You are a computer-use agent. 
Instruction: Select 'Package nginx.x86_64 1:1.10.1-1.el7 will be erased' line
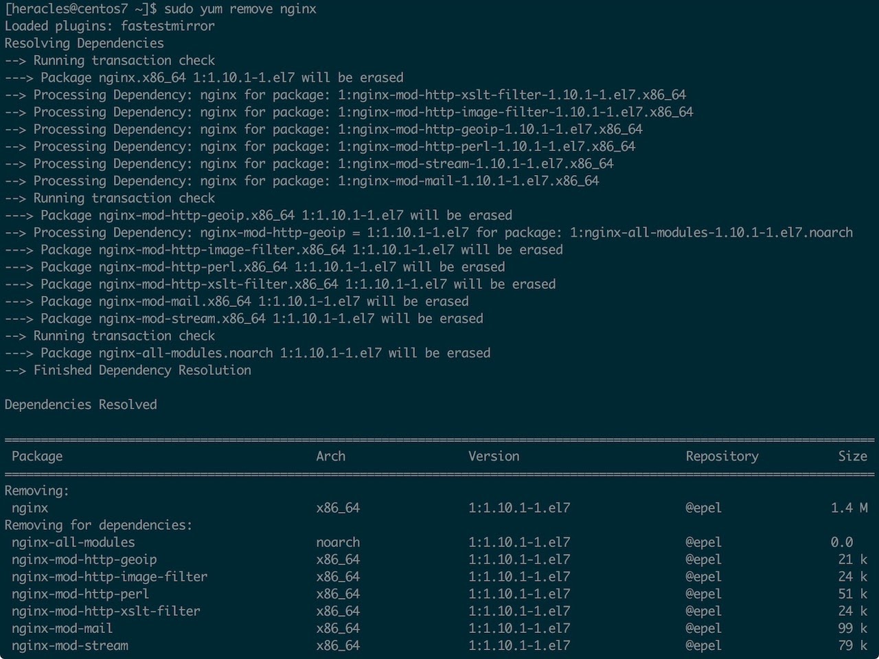point(204,78)
